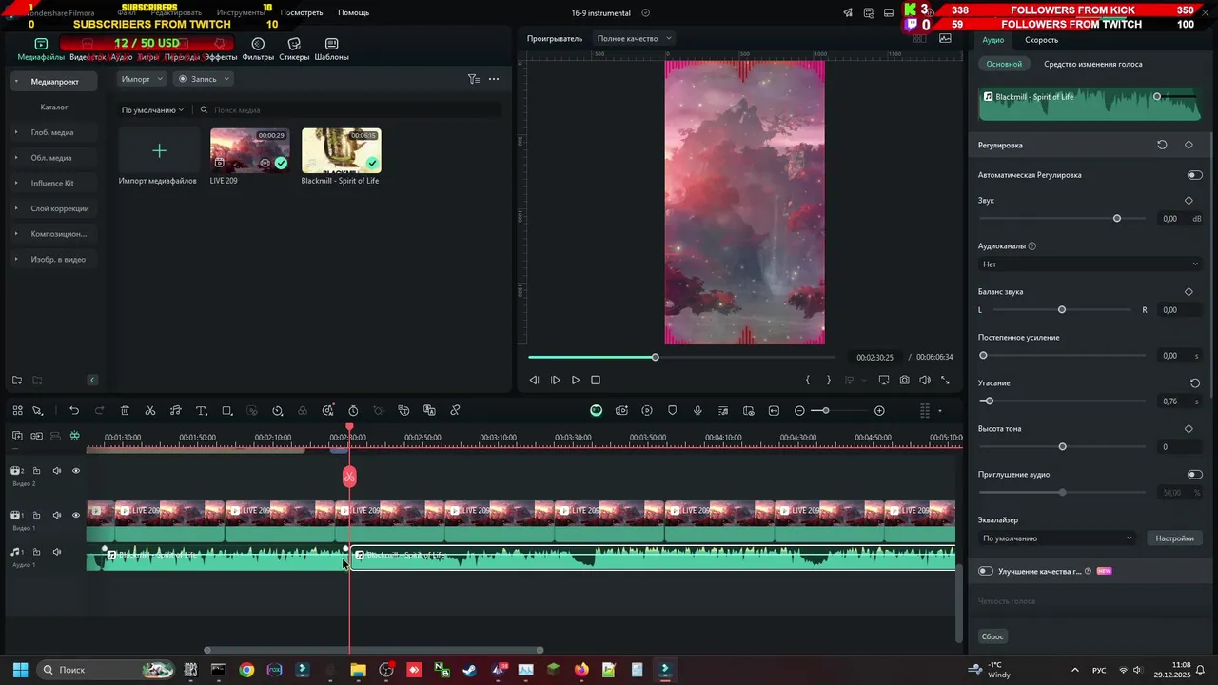This screenshot has width=1218, height=685.
Task: Toggle Автоматическая Регулировка switch
Action: [1194, 175]
